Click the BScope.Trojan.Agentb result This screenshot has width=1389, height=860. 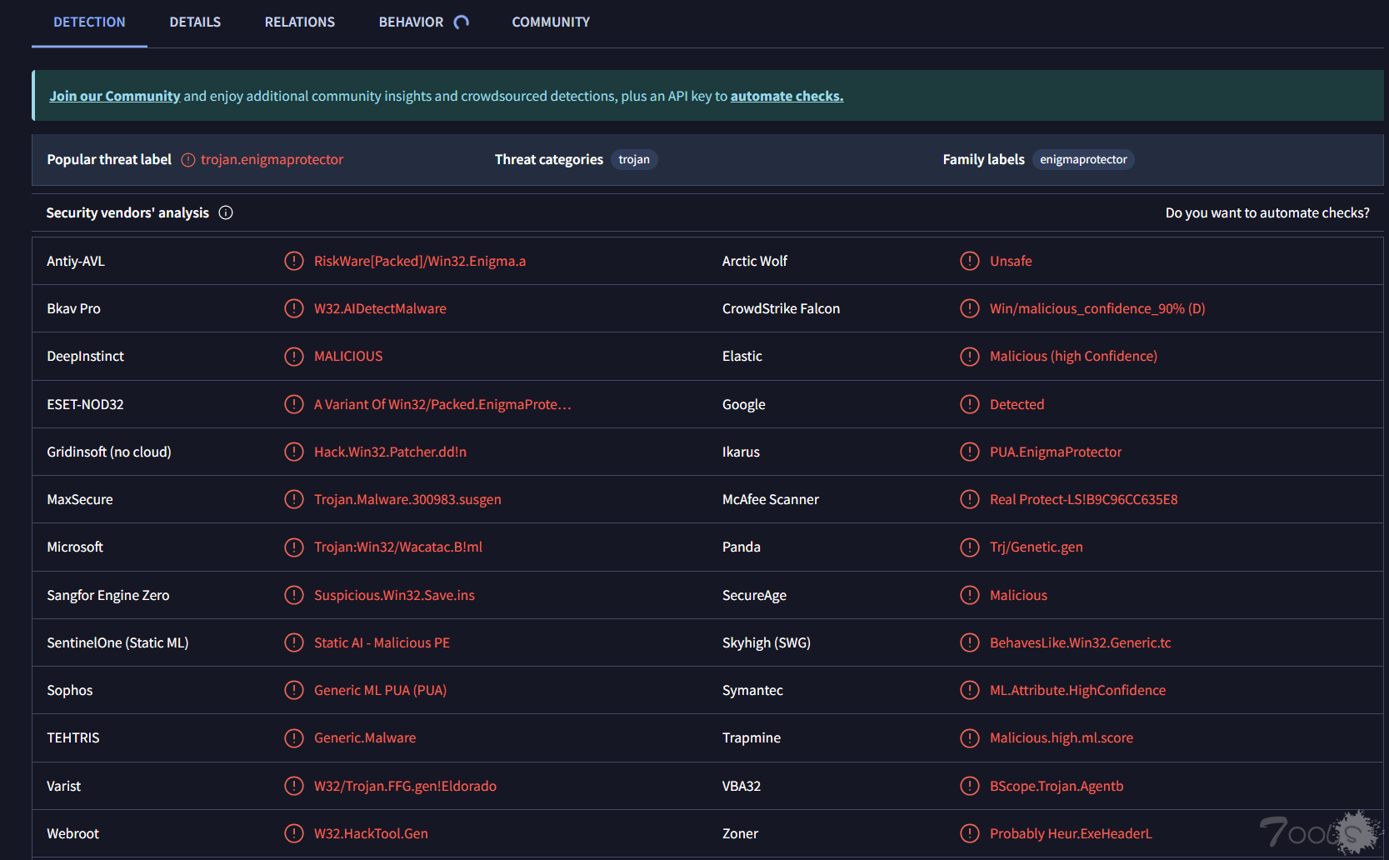click(1057, 786)
